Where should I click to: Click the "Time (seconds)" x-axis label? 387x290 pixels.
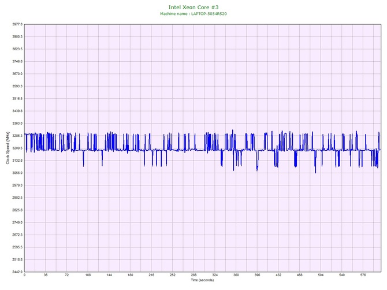pyautogui.click(x=202, y=280)
